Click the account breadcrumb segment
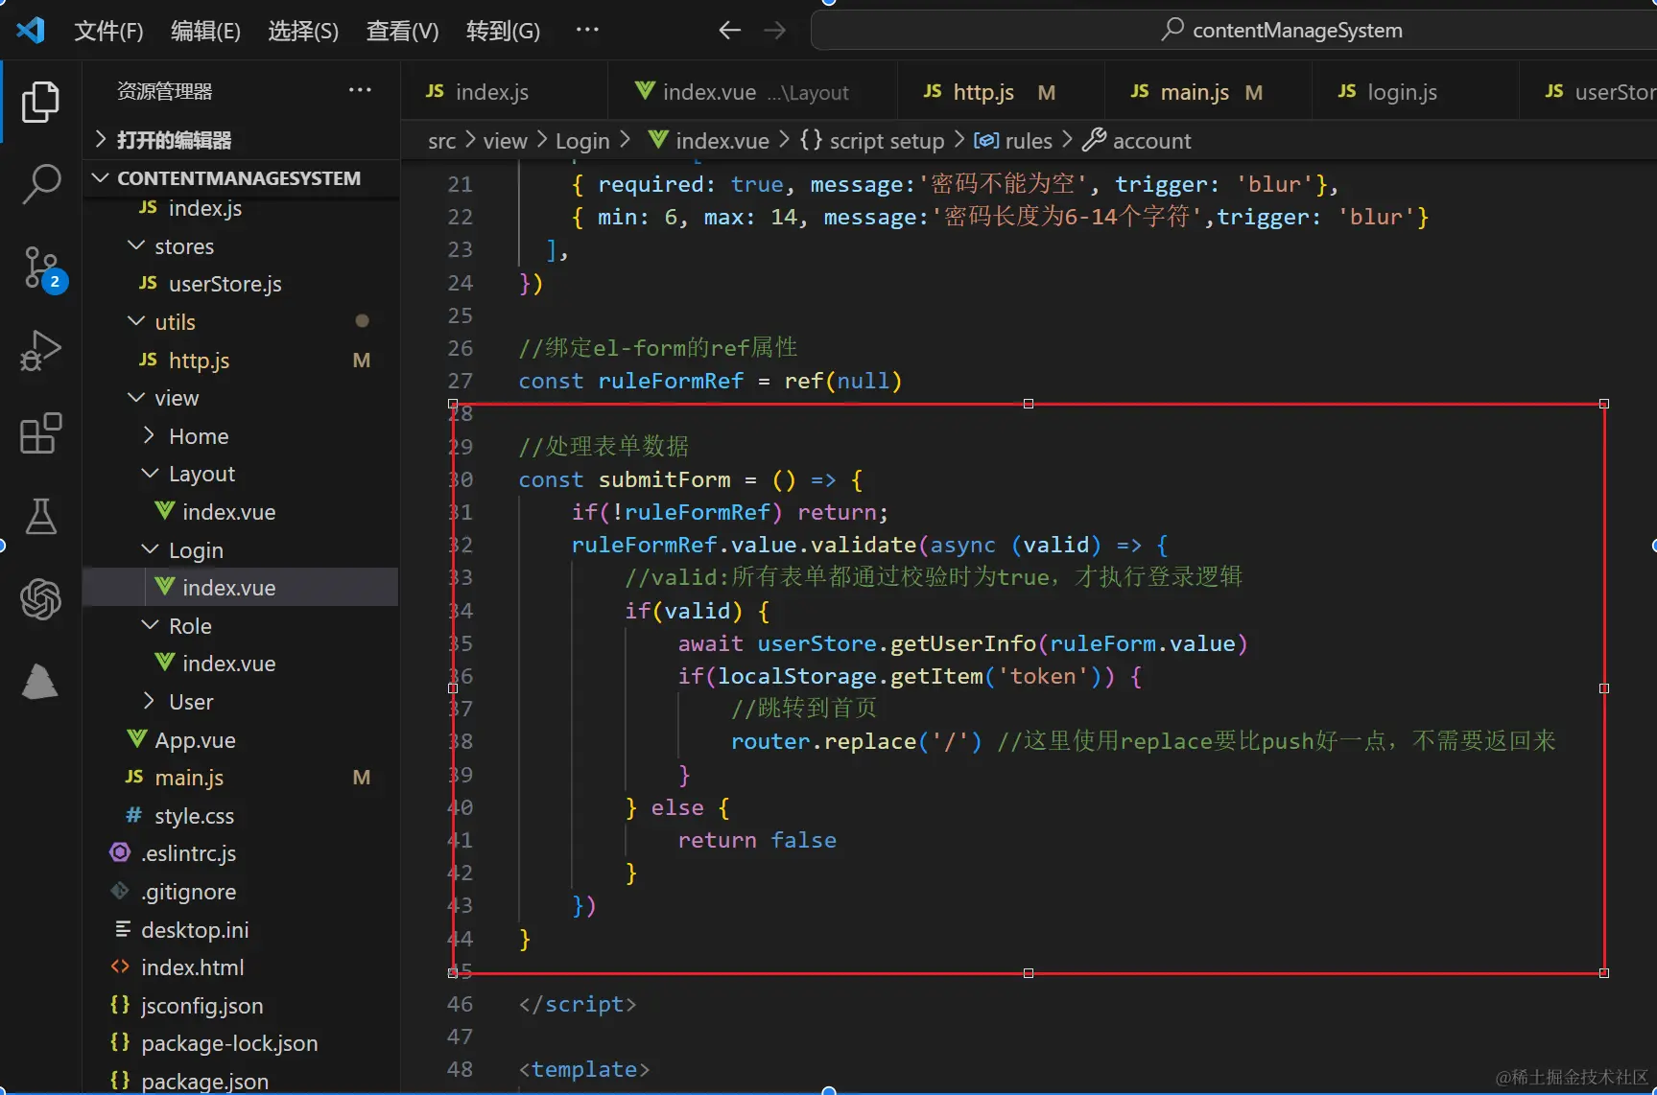 click(x=1137, y=141)
